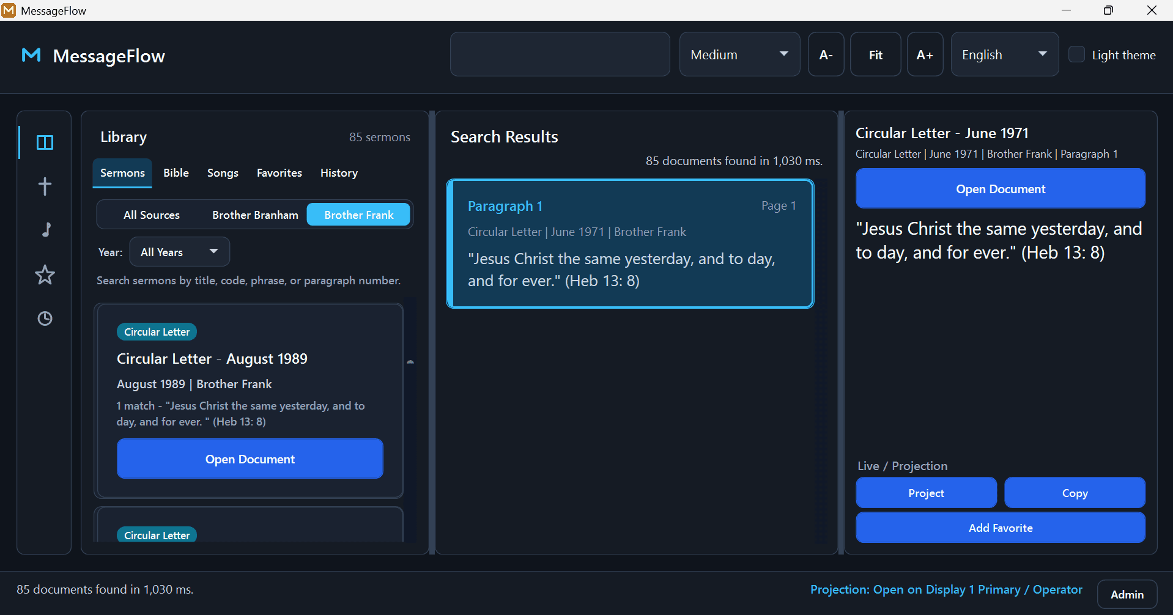Click the 85 sermons count label
The image size is (1173, 615).
379,137
